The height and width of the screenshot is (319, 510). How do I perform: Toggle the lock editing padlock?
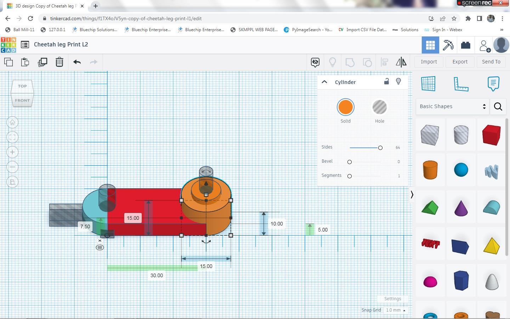pos(386,82)
